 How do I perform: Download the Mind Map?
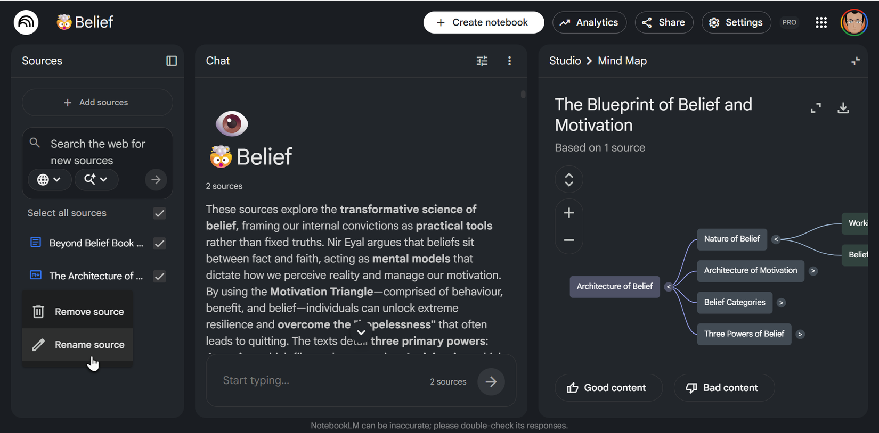tap(843, 107)
